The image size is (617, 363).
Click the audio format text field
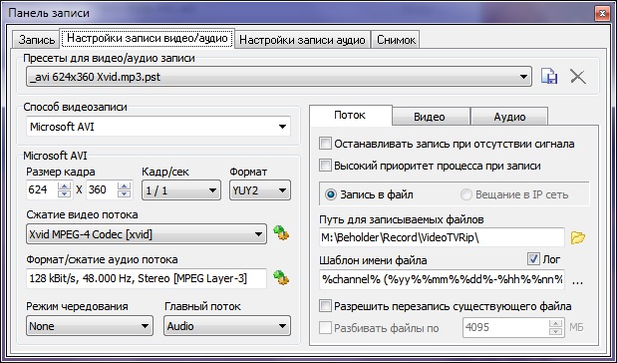146,278
